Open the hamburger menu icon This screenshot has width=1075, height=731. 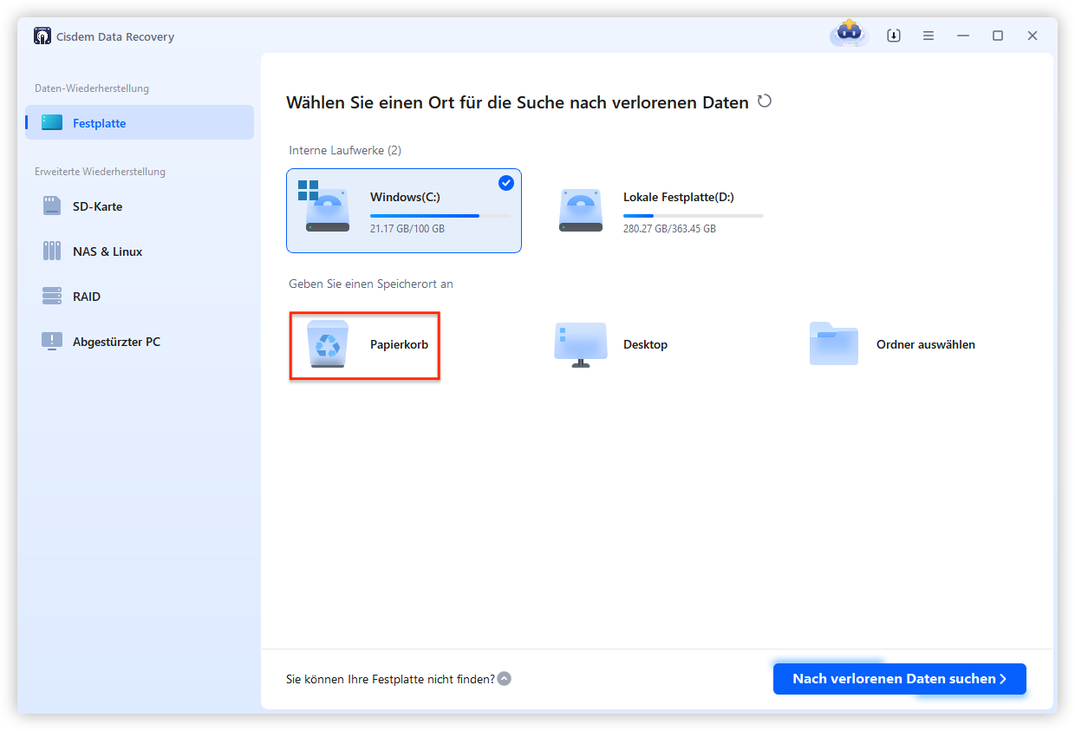[928, 36]
